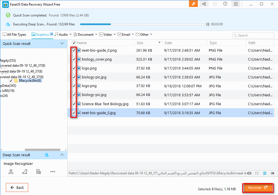This screenshot has height=195, width=278.
Task: Uncheck neet-bio-guide_0.png checkbox
Action: pyautogui.click(x=74, y=50)
